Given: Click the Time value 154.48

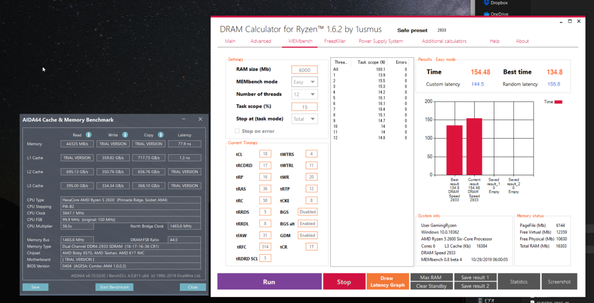Looking at the screenshot, I should (x=480, y=72).
